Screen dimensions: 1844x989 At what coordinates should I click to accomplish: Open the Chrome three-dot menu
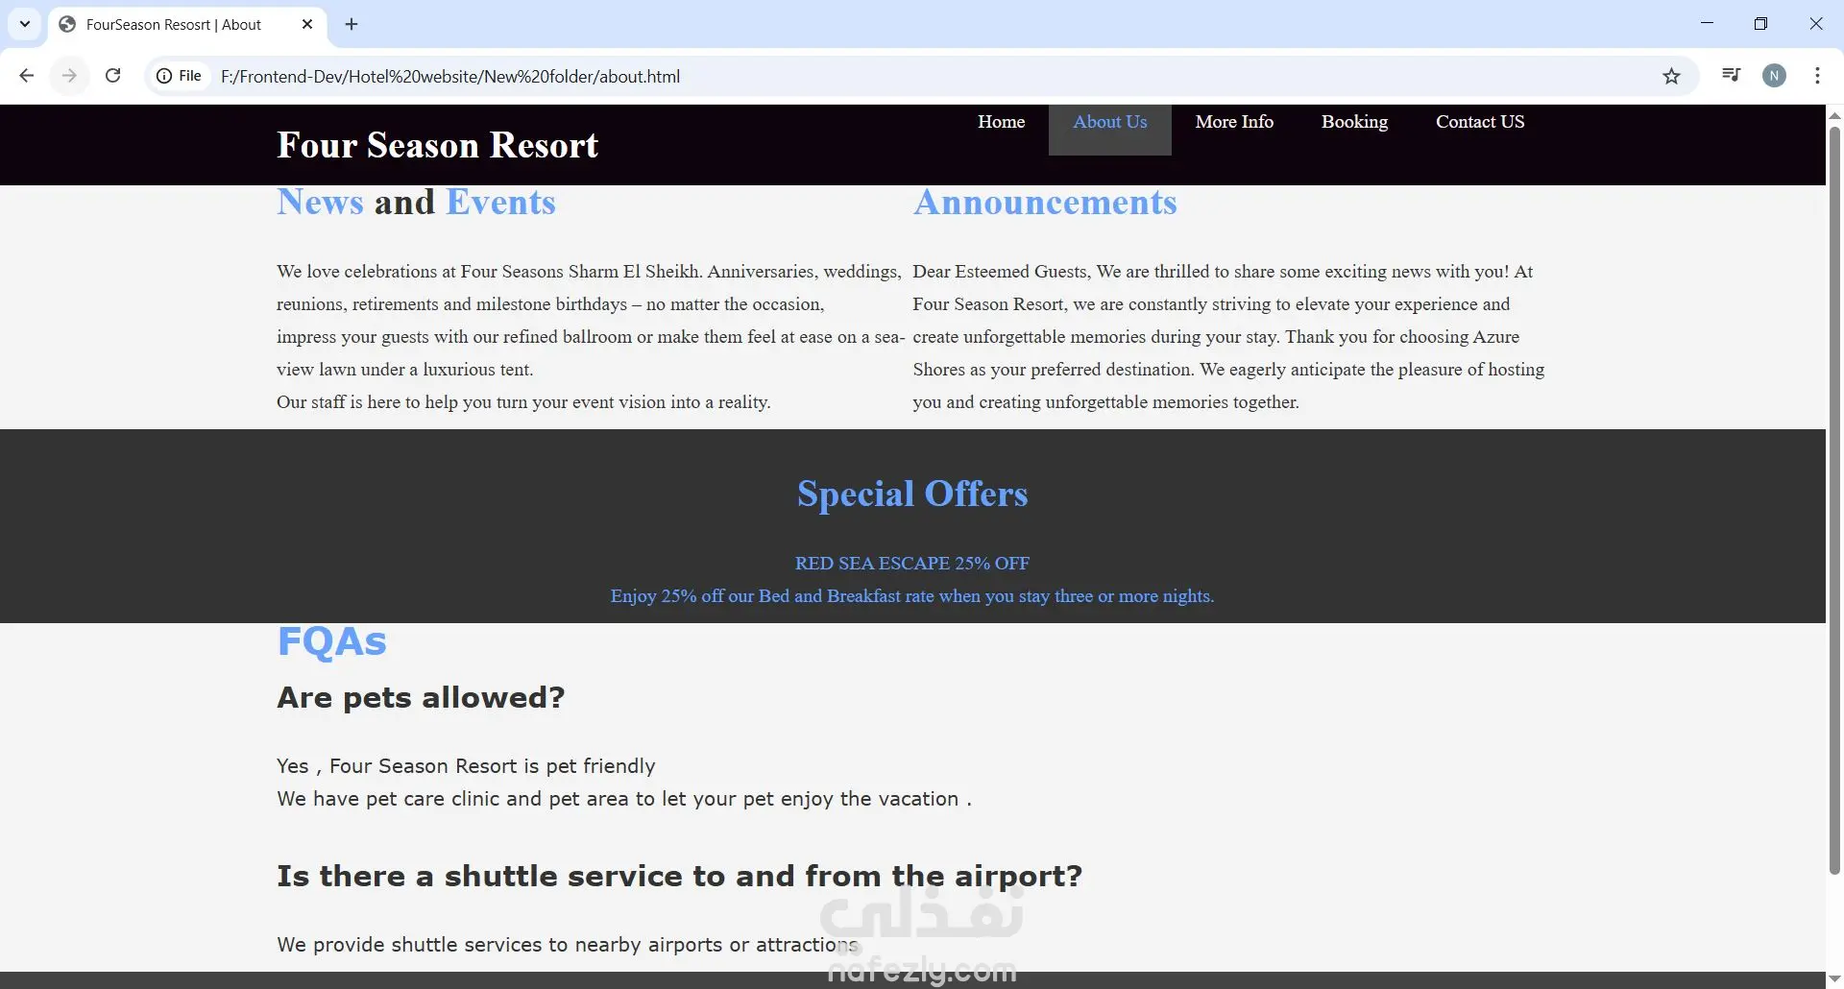click(1818, 76)
